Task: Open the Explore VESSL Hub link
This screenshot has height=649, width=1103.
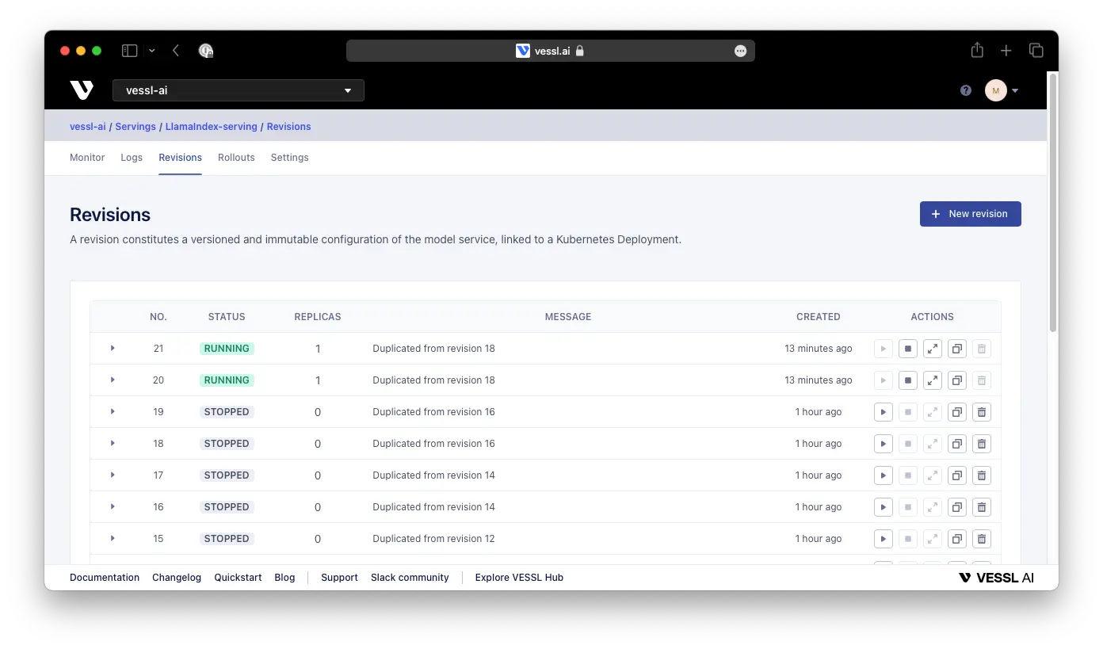Action: (x=519, y=578)
